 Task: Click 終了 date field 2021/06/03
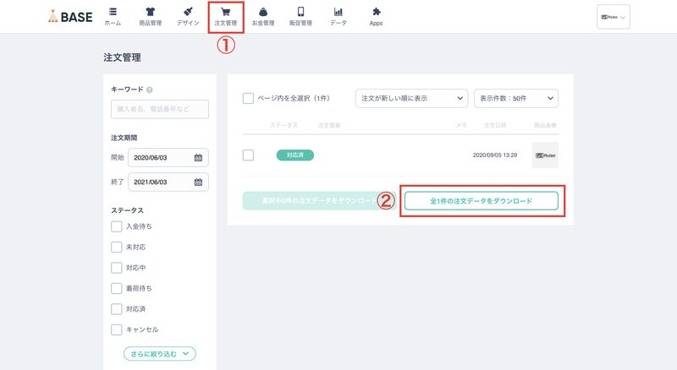[x=168, y=182]
